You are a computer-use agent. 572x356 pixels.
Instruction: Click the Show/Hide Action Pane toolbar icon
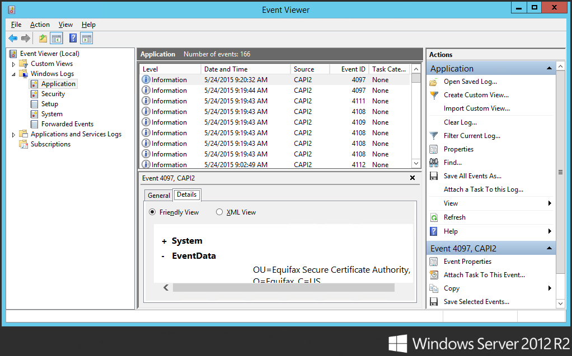click(86, 38)
